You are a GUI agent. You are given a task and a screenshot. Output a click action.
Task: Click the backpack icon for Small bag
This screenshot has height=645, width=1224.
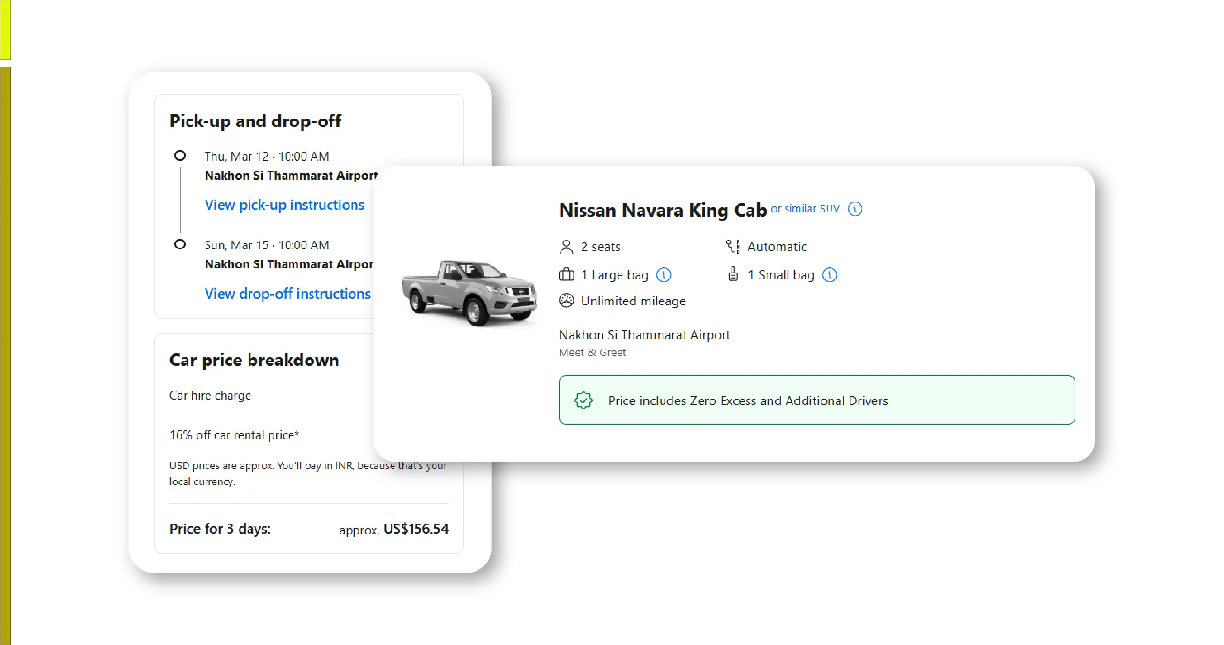click(x=733, y=274)
